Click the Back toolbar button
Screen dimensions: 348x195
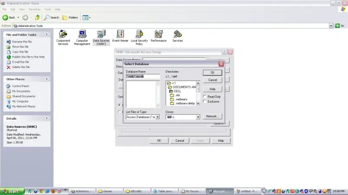pos(9,17)
